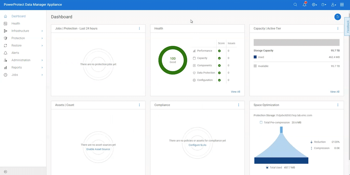Click the Protection shield icon in sidebar

point(5,38)
